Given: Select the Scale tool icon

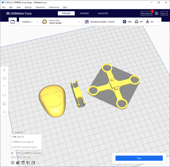Looking at the screenshot, I should click(4, 78).
